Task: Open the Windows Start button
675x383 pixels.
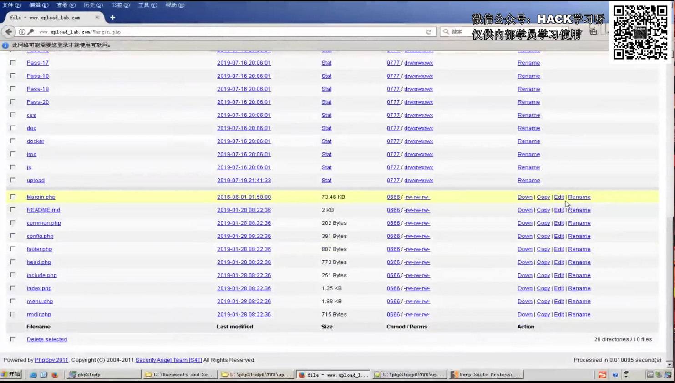Action: pyautogui.click(x=11, y=374)
